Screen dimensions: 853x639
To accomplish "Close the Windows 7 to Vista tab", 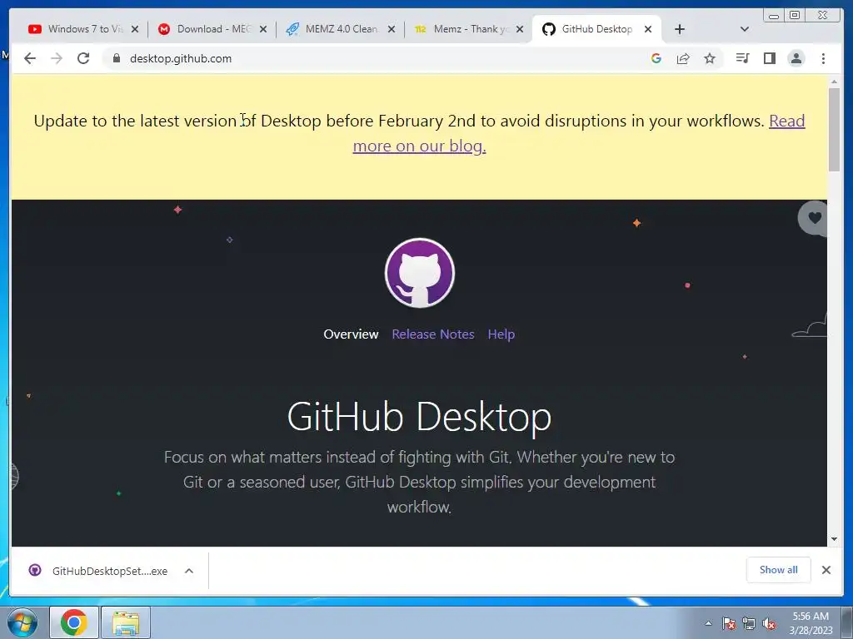I will [x=135, y=29].
